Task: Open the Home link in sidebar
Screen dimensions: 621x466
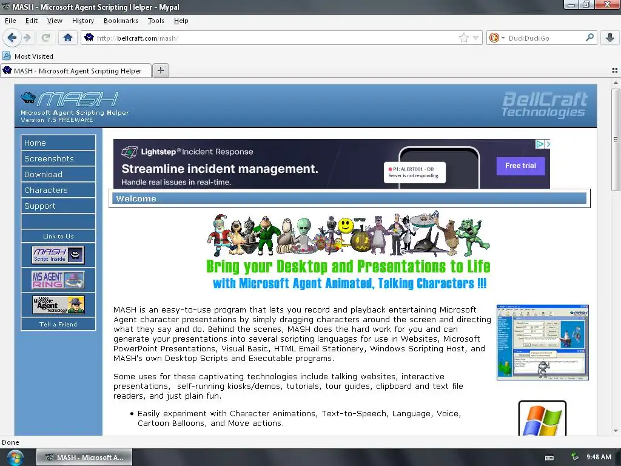Action: coord(58,143)
